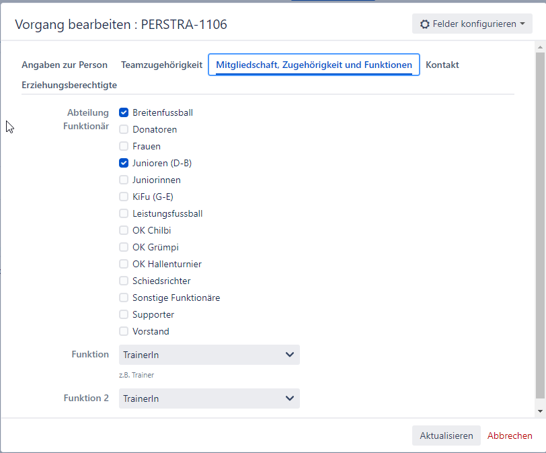Uncheck the Breitenfussball checkbox
Viewport: 546px width, 453px height.
(124, 112)
